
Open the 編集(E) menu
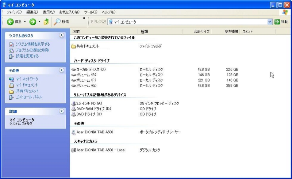[x=32, y=12]
